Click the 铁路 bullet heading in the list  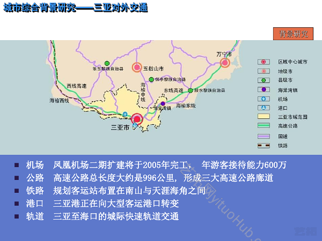coord(35,191)
